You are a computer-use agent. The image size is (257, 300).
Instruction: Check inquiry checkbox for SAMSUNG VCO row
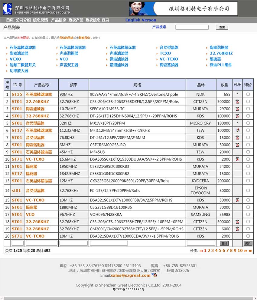pos(248,214)
